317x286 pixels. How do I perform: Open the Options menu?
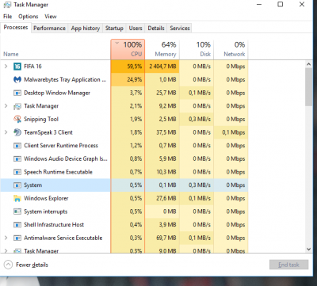tap(29, 17)
